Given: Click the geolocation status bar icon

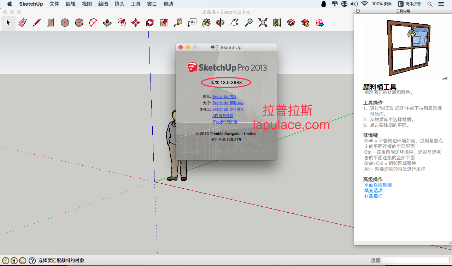Looking at the screenshot, I should tap(5, 261).
